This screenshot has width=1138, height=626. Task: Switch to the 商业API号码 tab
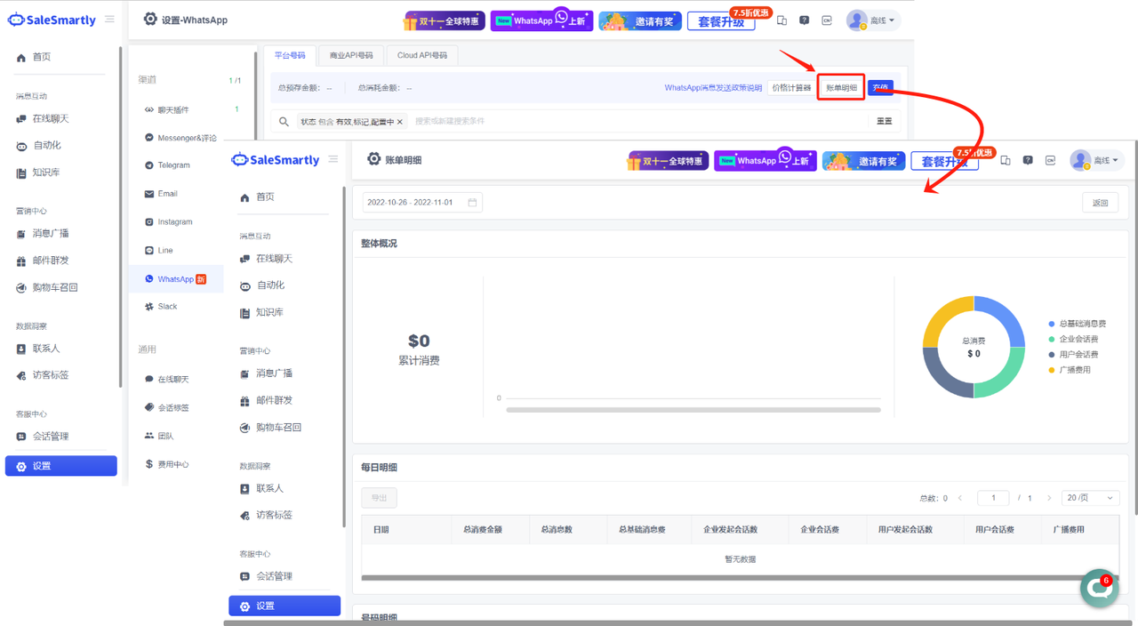pos(351,55)
